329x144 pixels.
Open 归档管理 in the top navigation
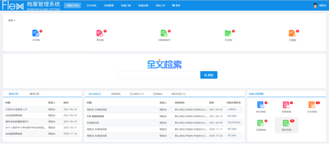(109, 6)
